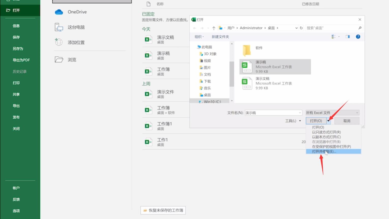
Task: Select the 演示稿 spreadsheet file icon
Action: coord(247,67)
